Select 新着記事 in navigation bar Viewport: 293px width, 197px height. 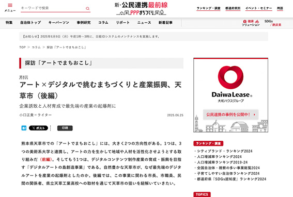(x=165, y=23)
